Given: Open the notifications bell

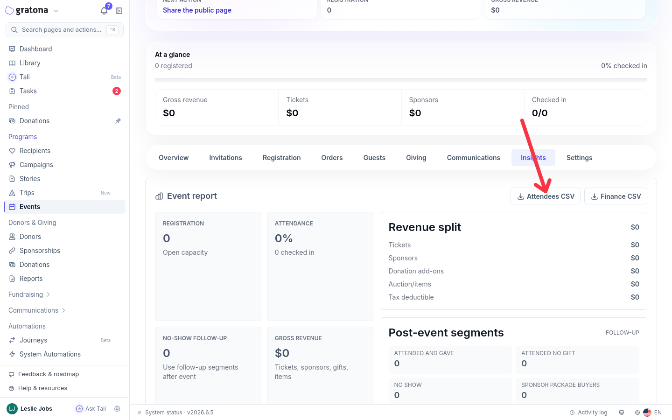Looking at the screenshot, I should pos(104,11).
